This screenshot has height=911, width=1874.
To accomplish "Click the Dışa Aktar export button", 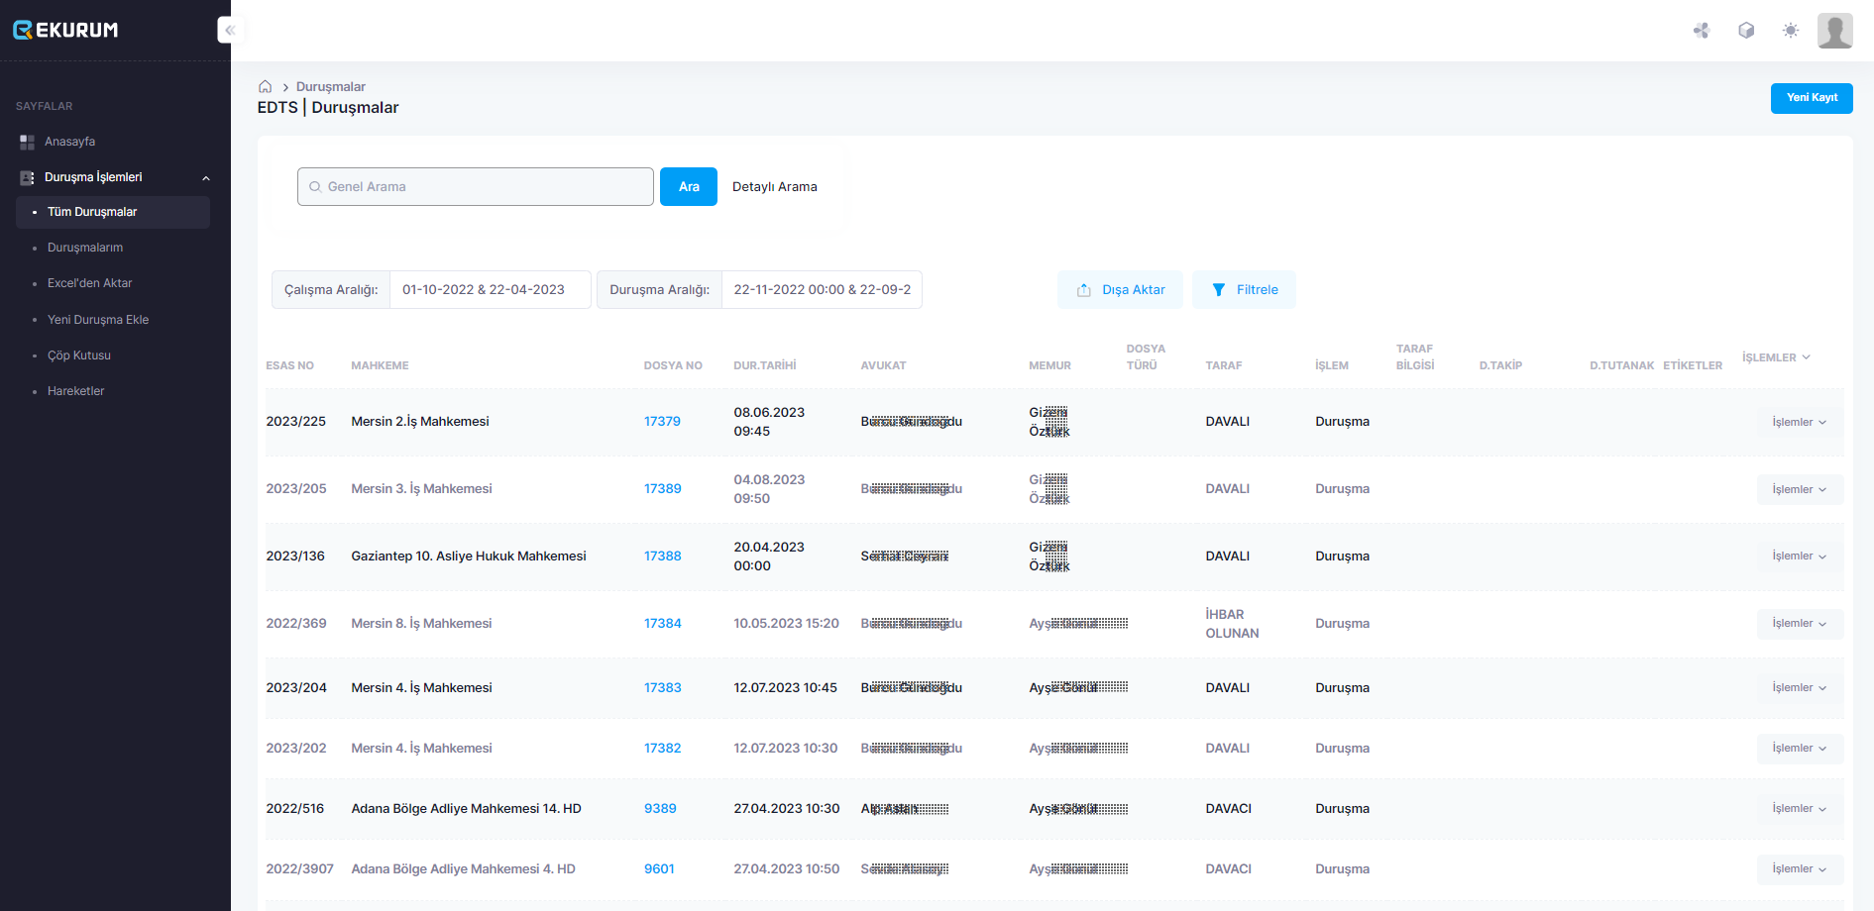I will point(1120,290).
